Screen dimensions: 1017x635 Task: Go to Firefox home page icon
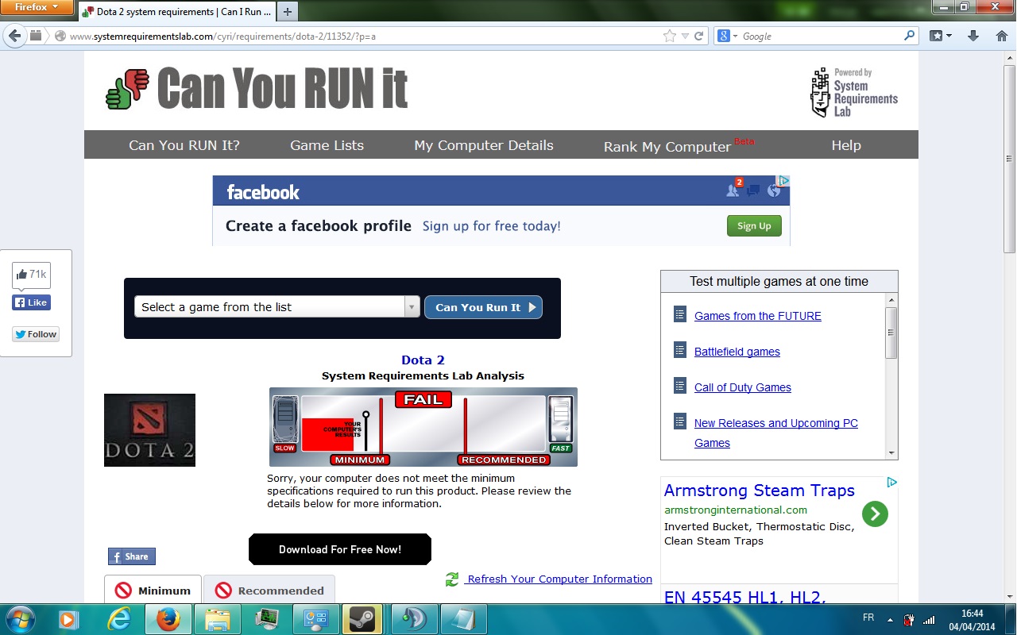1001,36
